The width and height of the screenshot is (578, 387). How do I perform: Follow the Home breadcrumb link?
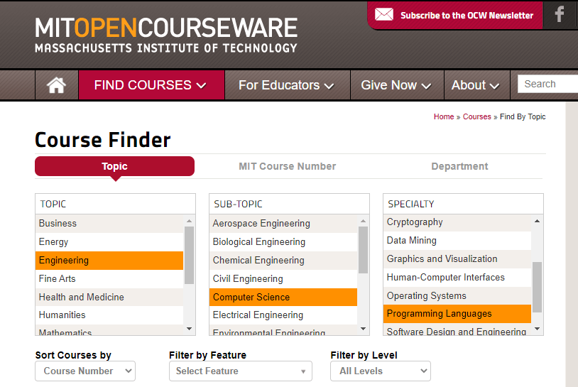(444, 116)
